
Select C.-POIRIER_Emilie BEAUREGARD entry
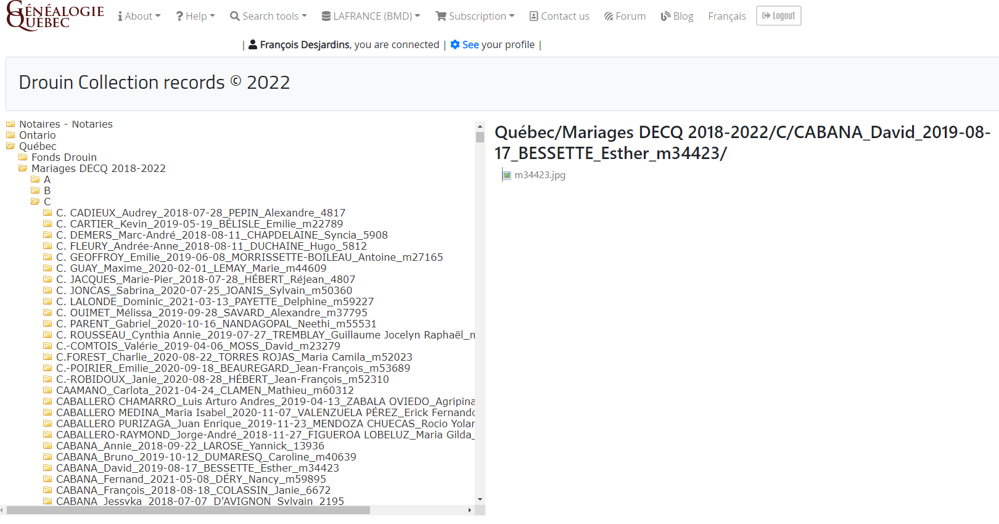(233, 368)
